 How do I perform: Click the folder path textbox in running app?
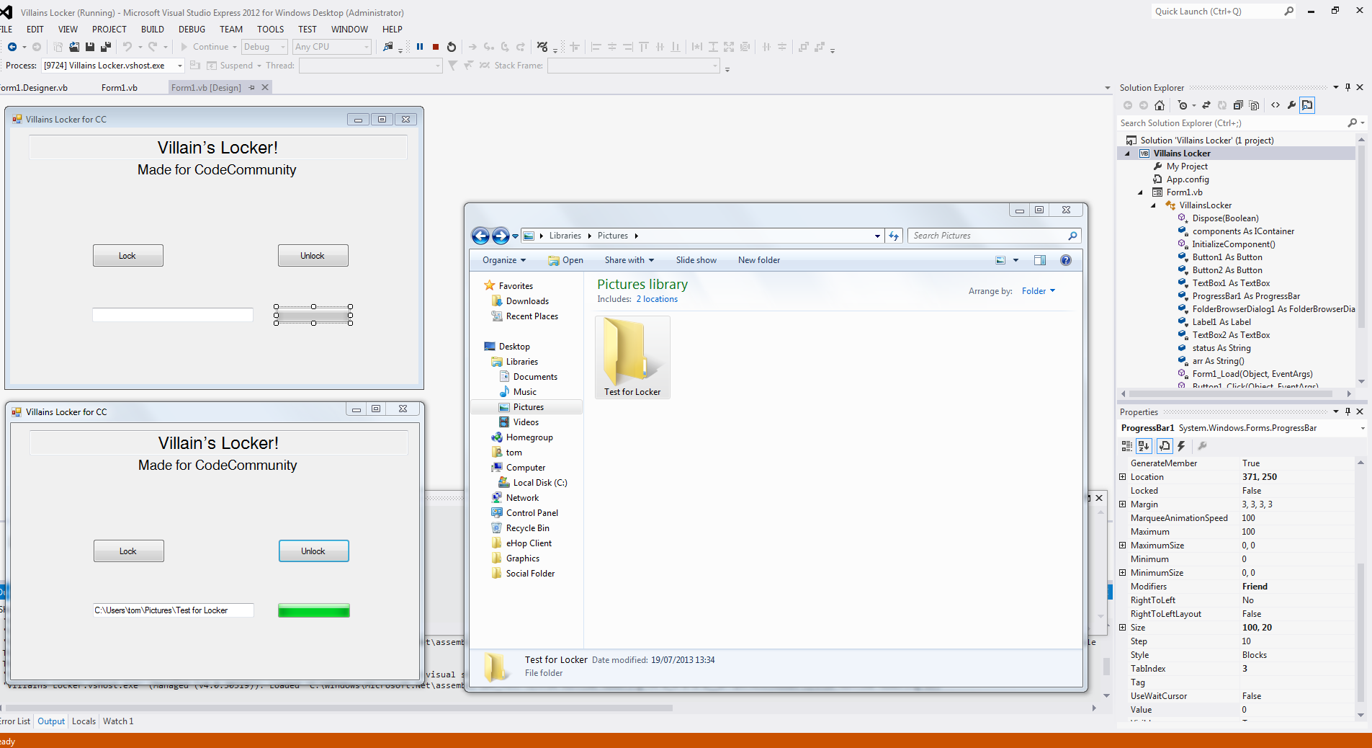(173, 610)
